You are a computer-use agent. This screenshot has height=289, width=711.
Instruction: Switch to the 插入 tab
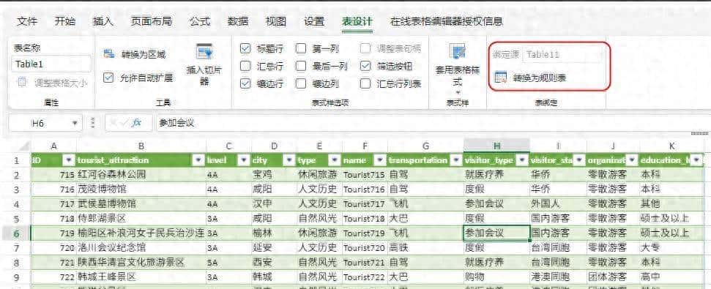click(x=103, y=21)
